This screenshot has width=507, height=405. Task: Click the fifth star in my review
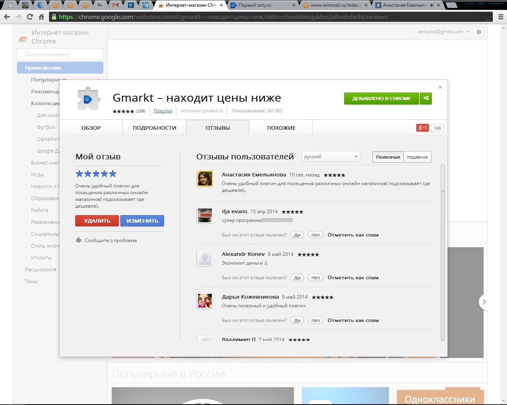[x=113, y=174]
